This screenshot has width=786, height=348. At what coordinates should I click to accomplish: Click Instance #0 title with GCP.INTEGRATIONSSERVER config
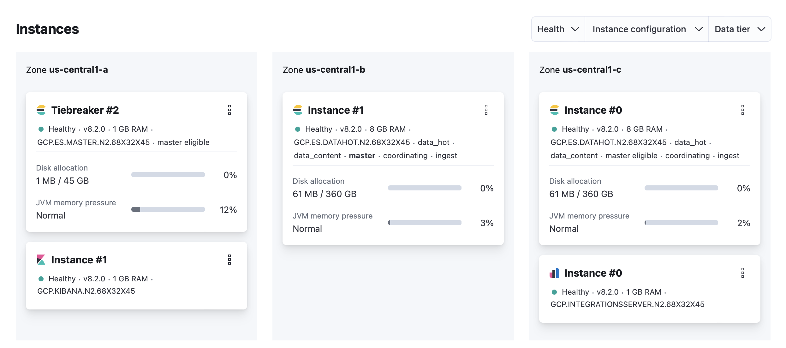tap(593, 273)
